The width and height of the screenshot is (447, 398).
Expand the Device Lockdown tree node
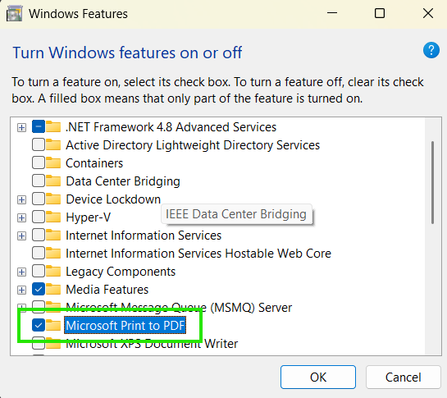(x=21, y=199)
